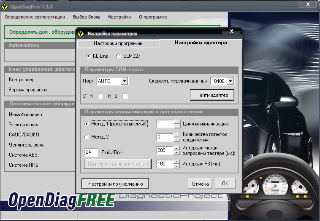
Task: Increase Интервал P3 value
Action: pos(176,162)
